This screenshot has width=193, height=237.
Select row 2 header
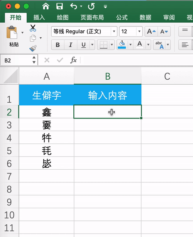pyautogui.click(x=9, y=112)
